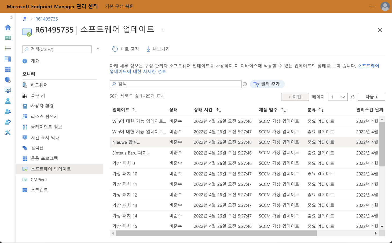Open the Devices icon in the rail
The height and width of the screenshot is (243, 392).
[8, 59]
